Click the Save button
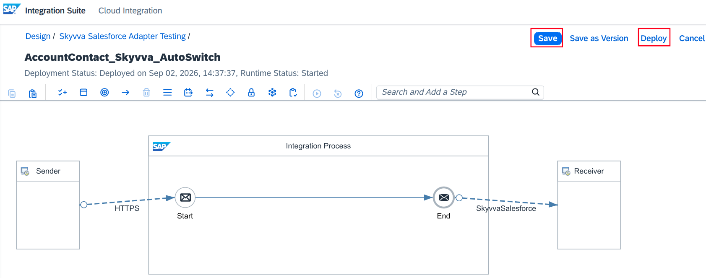The height and width of the screenshot is (278, 706). (547, 38)
